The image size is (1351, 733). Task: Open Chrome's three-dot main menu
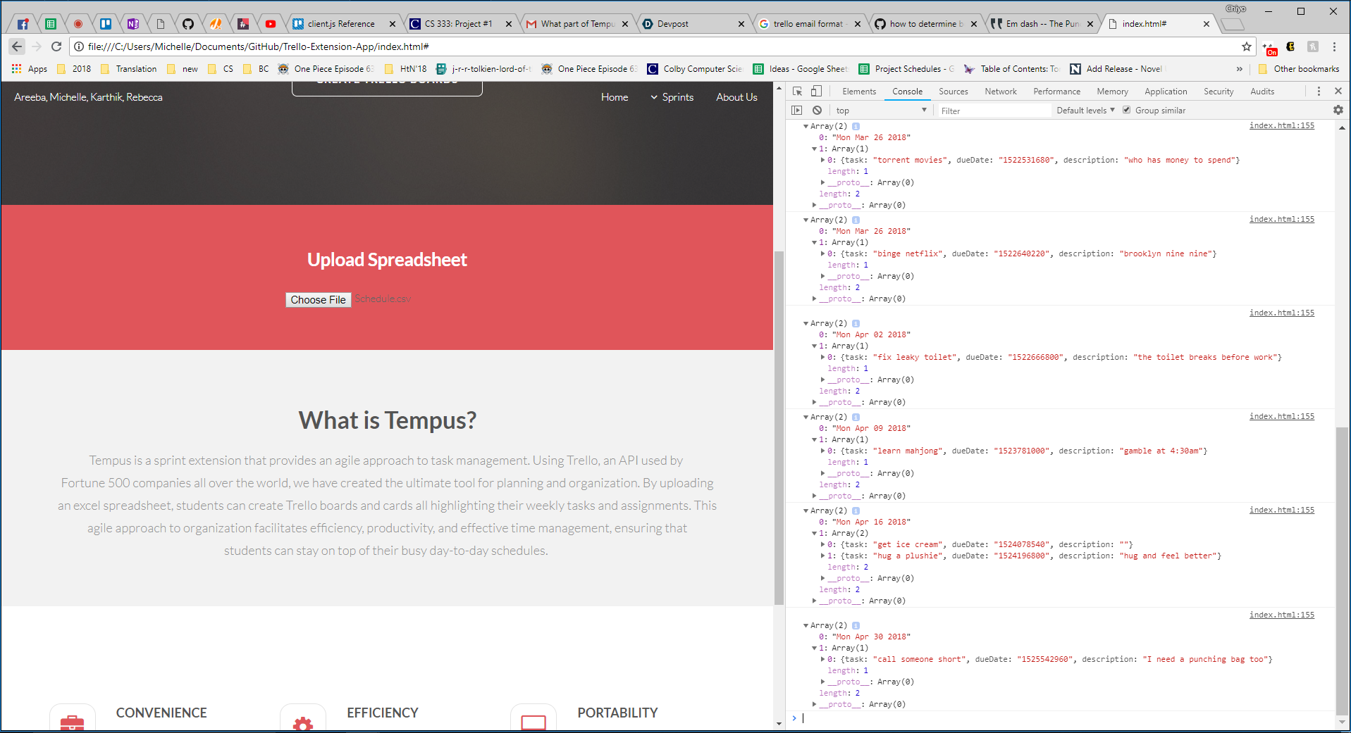point(1334,46)
